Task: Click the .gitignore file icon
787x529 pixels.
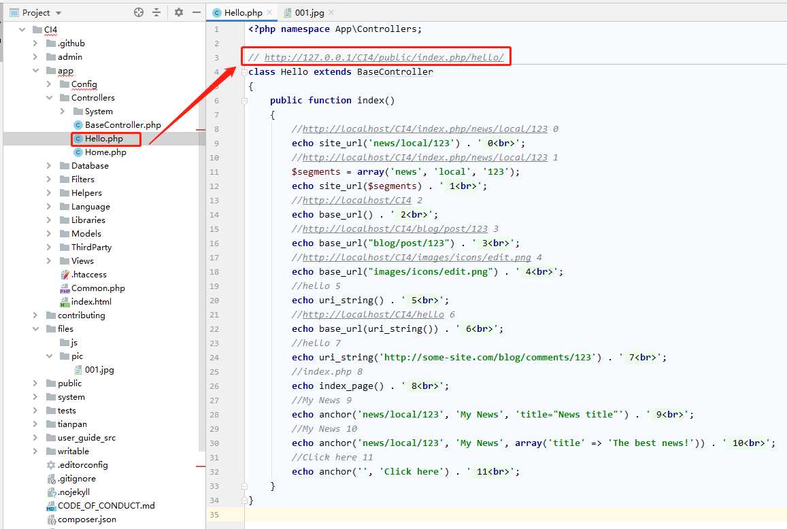Action: 51,479
